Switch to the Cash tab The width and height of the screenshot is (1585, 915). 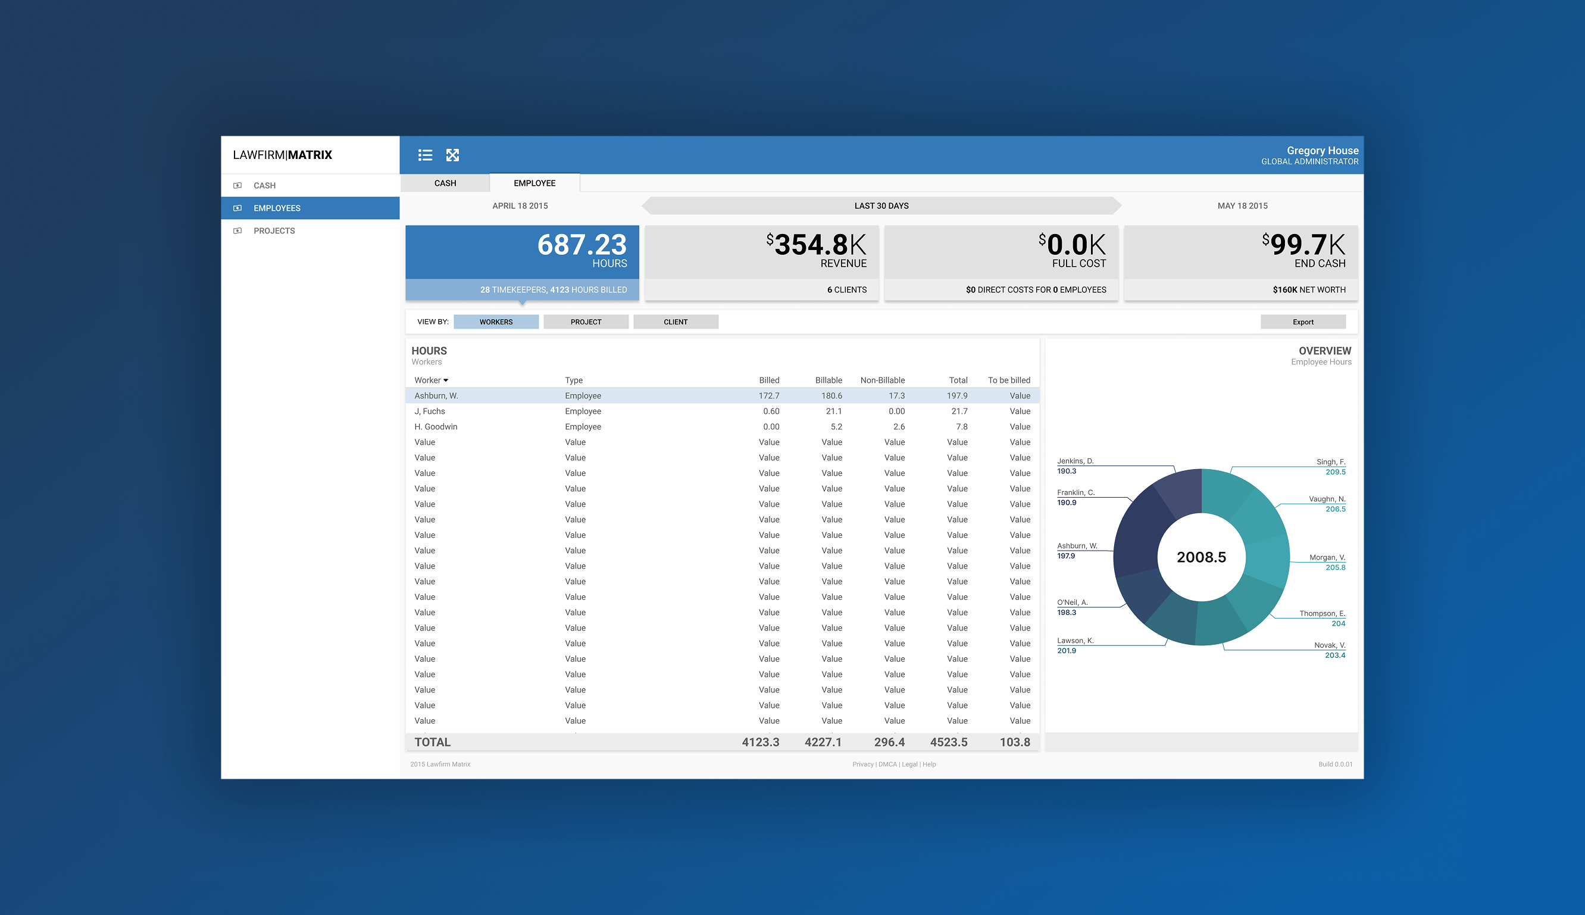coord(445,183)
